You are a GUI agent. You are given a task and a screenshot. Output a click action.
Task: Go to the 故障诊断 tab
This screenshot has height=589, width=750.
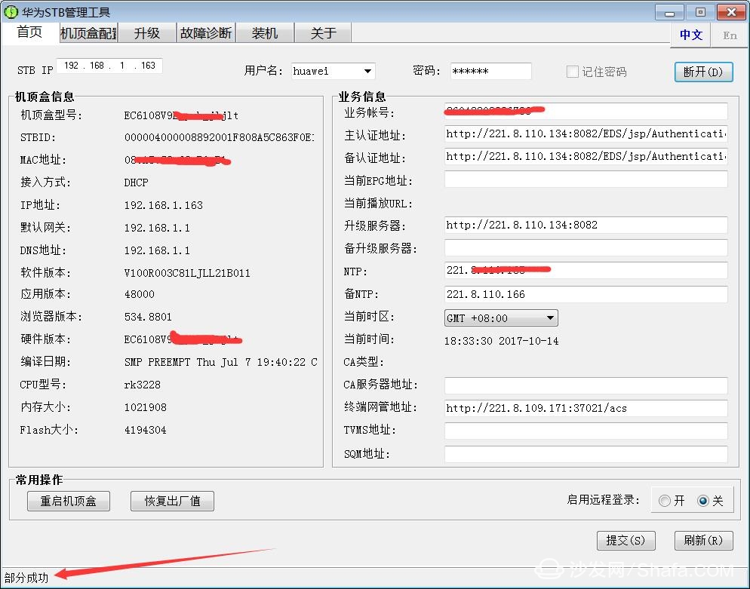(x=206, y=33)
